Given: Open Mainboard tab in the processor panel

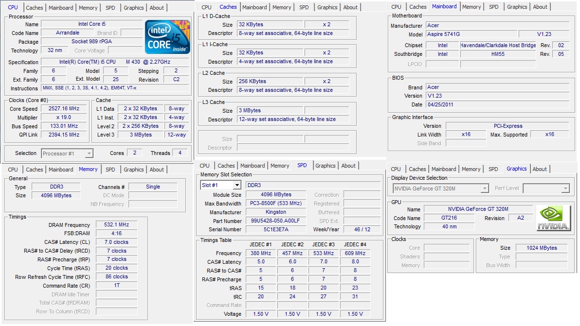Looking at the screenshot, I should [61, 8].
